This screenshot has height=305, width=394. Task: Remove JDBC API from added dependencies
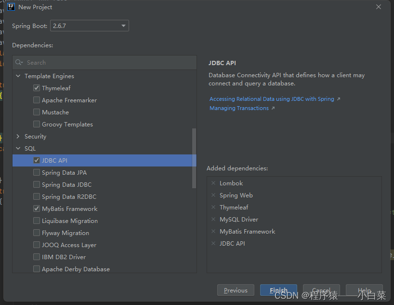coord(213,244)
